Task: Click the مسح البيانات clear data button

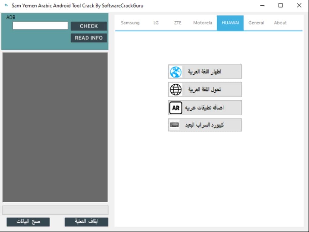Action: point(28,222)
